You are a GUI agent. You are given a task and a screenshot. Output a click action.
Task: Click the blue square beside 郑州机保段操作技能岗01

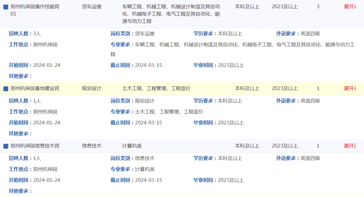[x=6, y=7]
